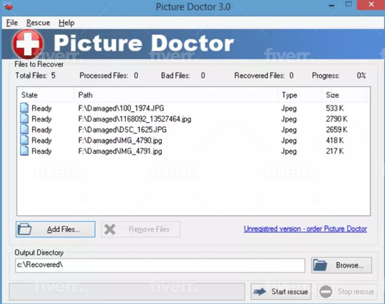Click the stop sign icon on Stop rescue

326,292
